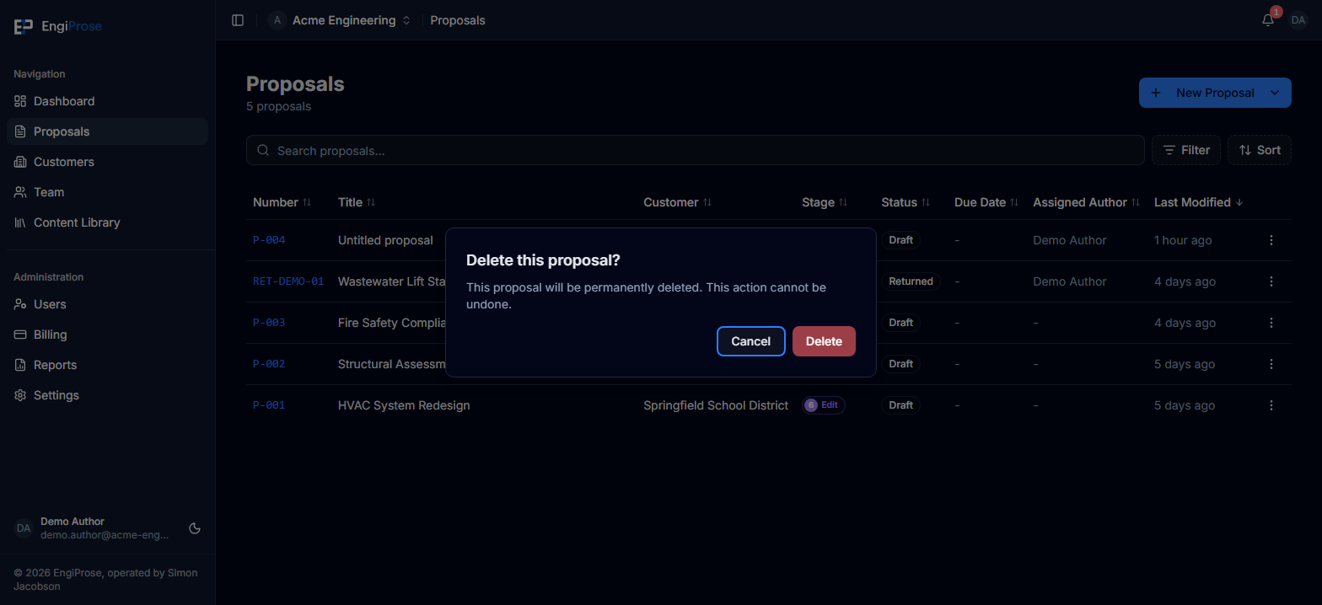This screenshot has width=1322, height=605.
Task: Open row menu for P-002
Action: coord(1271,364)
